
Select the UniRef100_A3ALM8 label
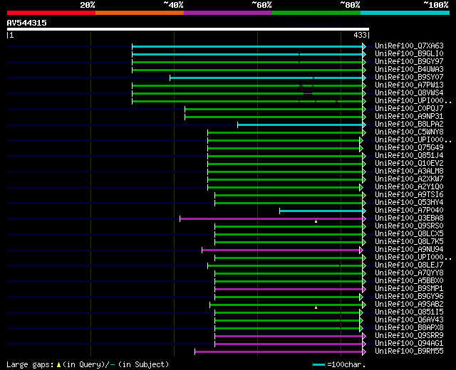[x=409, y=171]
